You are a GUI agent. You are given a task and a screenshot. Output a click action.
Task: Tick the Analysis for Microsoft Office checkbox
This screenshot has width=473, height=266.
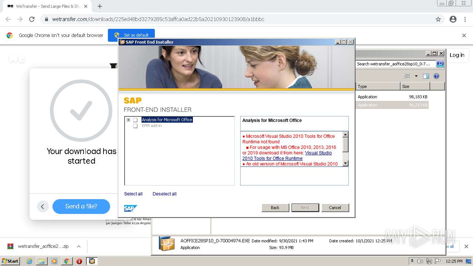135,120
